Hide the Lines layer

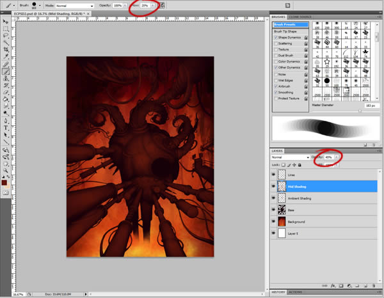click(x=273, y=175)
